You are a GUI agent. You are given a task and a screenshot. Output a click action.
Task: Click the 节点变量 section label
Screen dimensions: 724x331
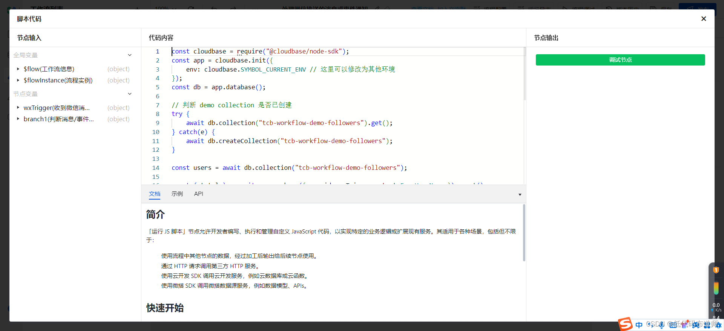(26, 94)
